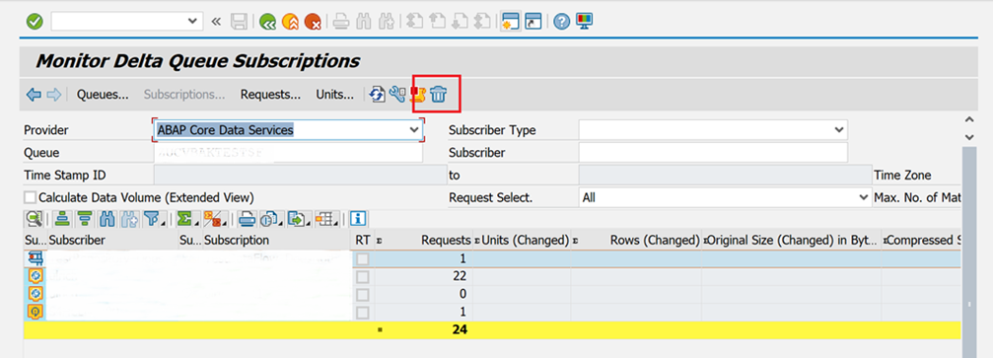Go to First Page icon

pos(414,22)
